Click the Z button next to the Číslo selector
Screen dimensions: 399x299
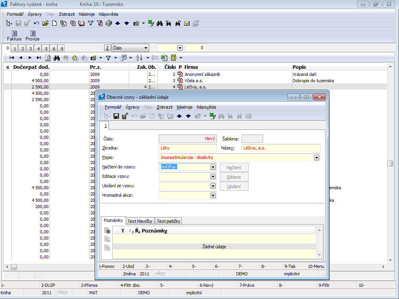pos(107,48)
